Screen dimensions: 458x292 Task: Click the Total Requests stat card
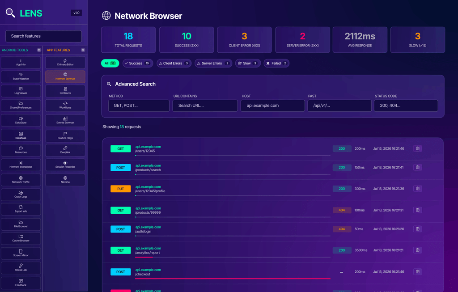[128, 40]
